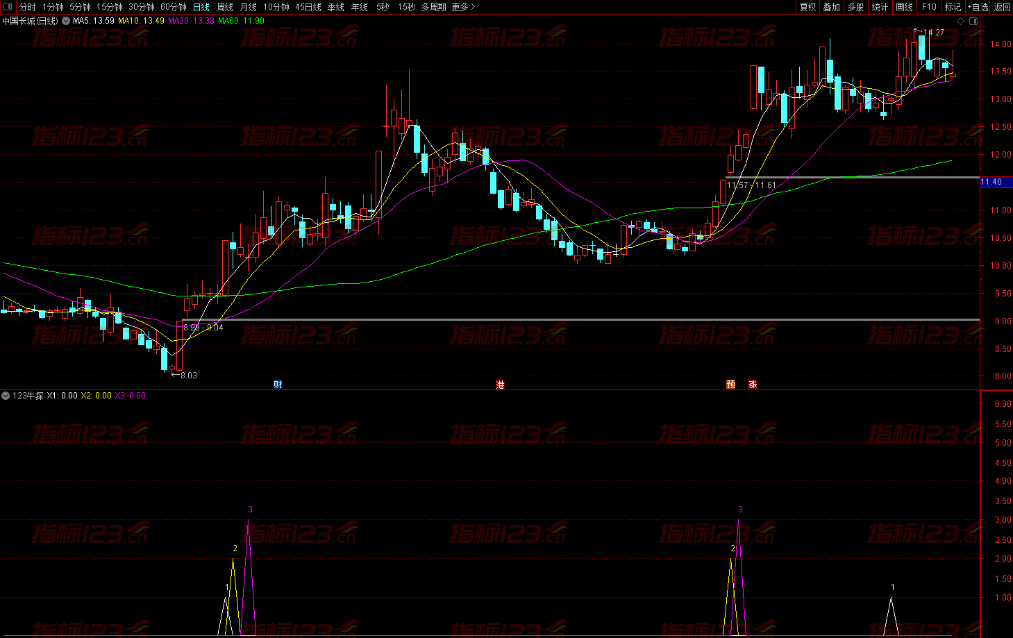
Task: Switch to 季线 quarterly chart
Action: [x=336, y=7]
